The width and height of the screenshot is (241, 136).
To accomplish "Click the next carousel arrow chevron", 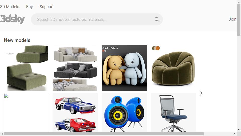I will 201,93.
